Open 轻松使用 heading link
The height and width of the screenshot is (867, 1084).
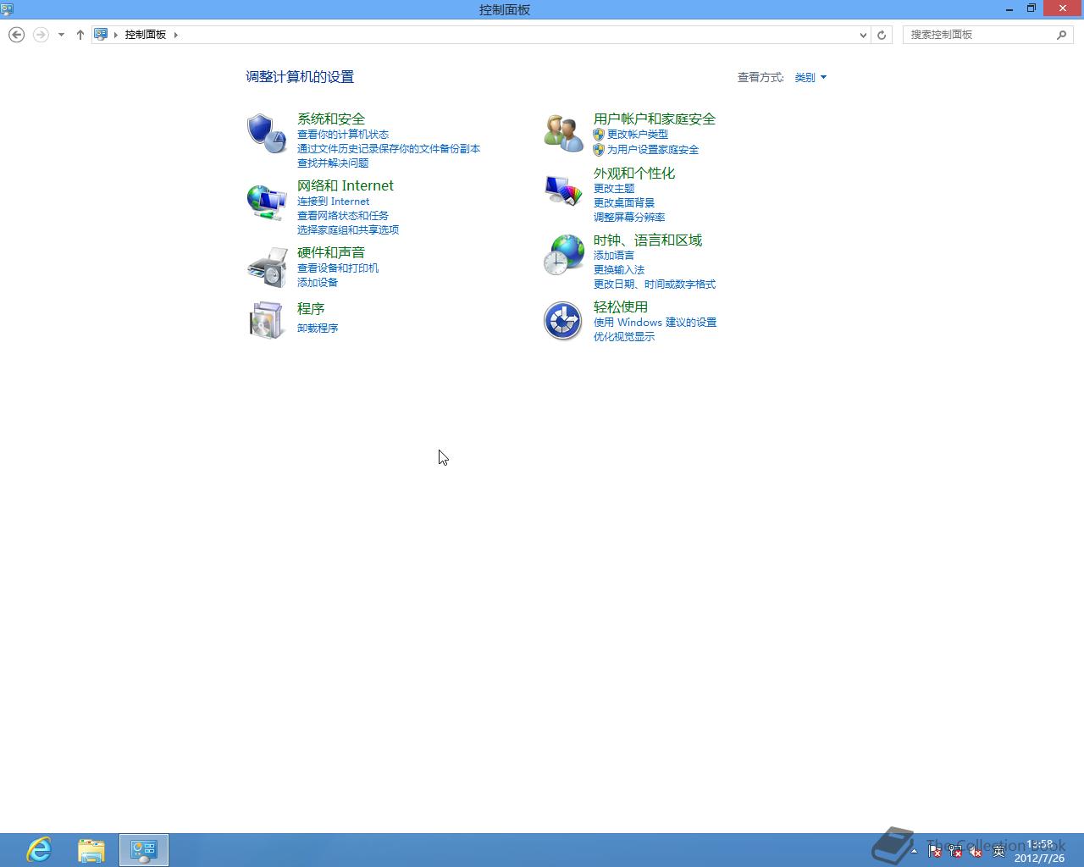coord(621,306)
